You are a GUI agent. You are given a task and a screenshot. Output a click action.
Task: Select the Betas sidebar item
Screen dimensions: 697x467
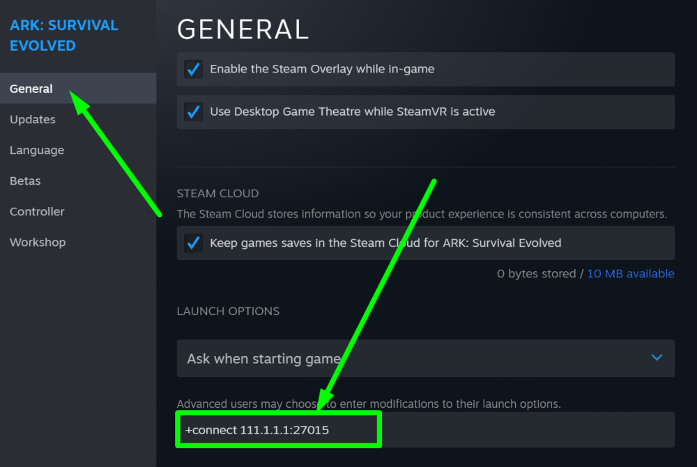25,181
